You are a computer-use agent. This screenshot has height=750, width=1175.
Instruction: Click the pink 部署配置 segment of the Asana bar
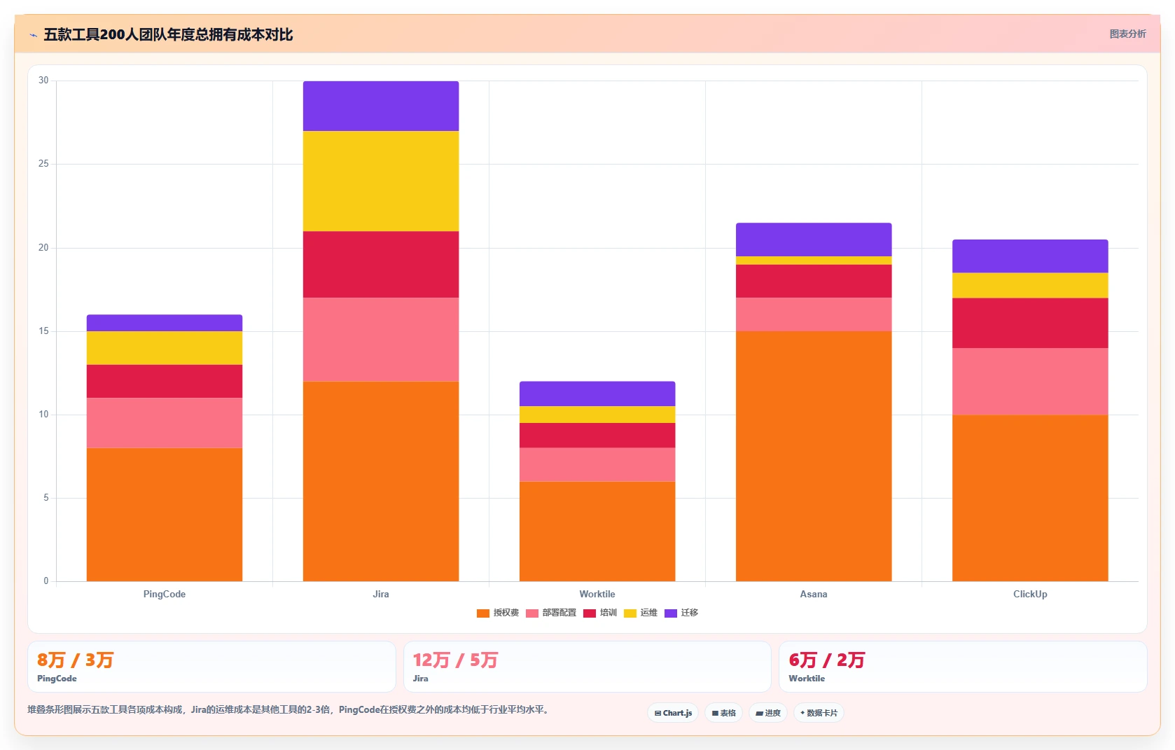click(x=814, y=314)
